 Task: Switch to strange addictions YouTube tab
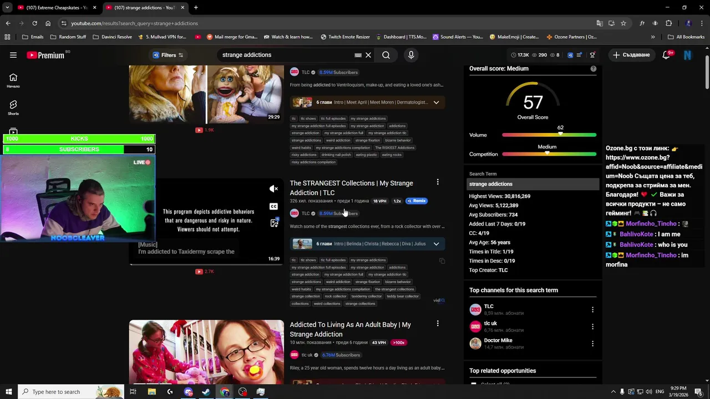click(145, 8)
